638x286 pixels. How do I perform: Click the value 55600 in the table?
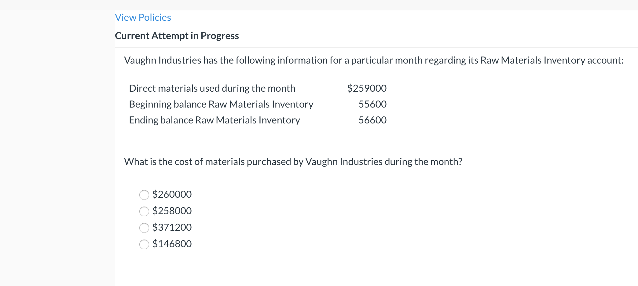[x=372, y=104]
